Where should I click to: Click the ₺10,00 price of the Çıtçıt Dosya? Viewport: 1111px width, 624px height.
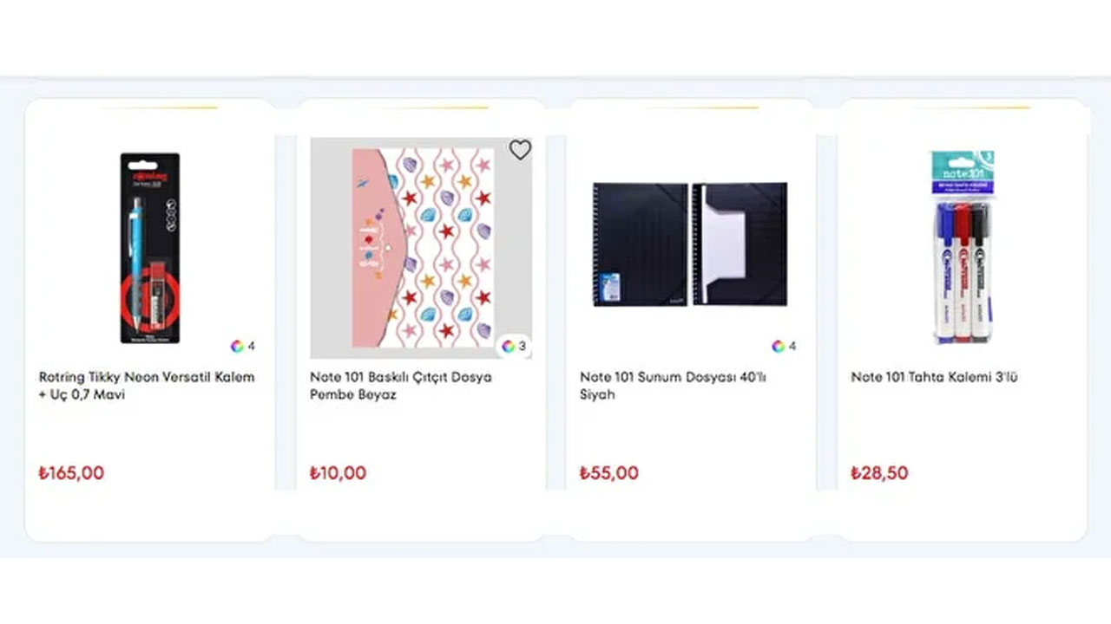pos(338,473)
